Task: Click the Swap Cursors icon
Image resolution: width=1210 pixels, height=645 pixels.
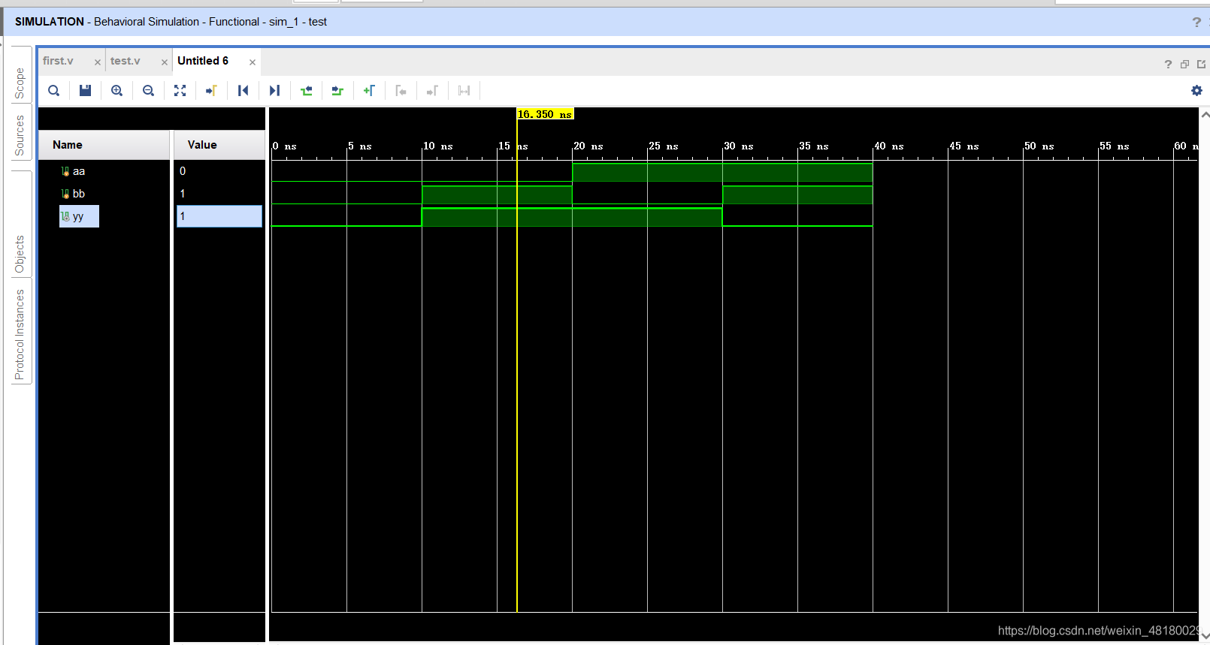Action: pyautogui.click(x=464, y=91)
